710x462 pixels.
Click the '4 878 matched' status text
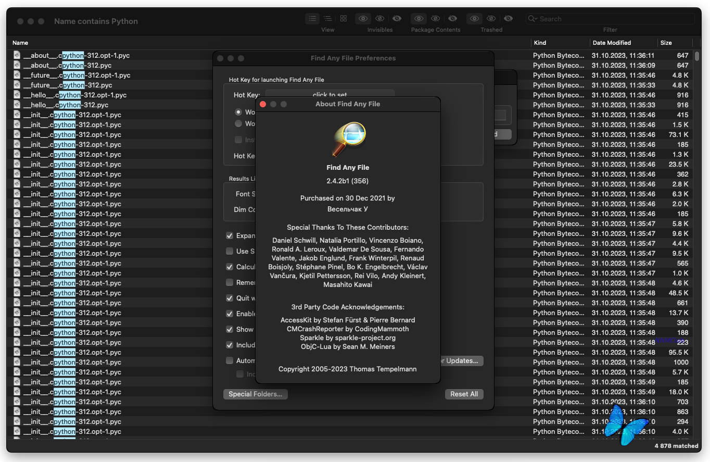(676, 446)
